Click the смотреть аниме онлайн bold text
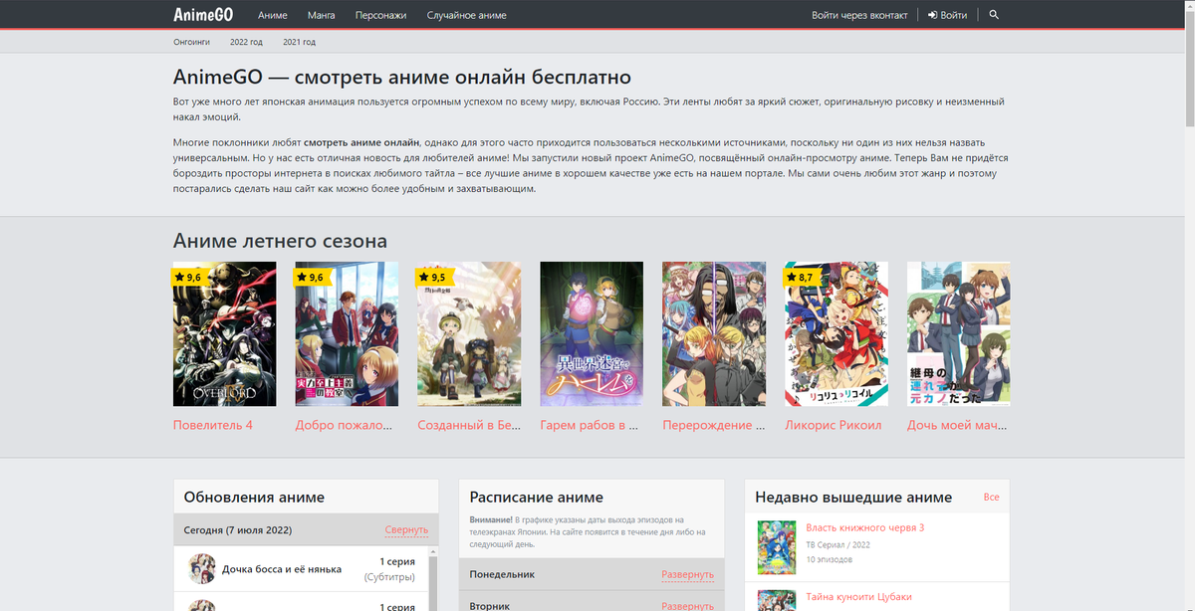Image resolution: width=1195 pixels, height=611 pixels. click(361, 143)
